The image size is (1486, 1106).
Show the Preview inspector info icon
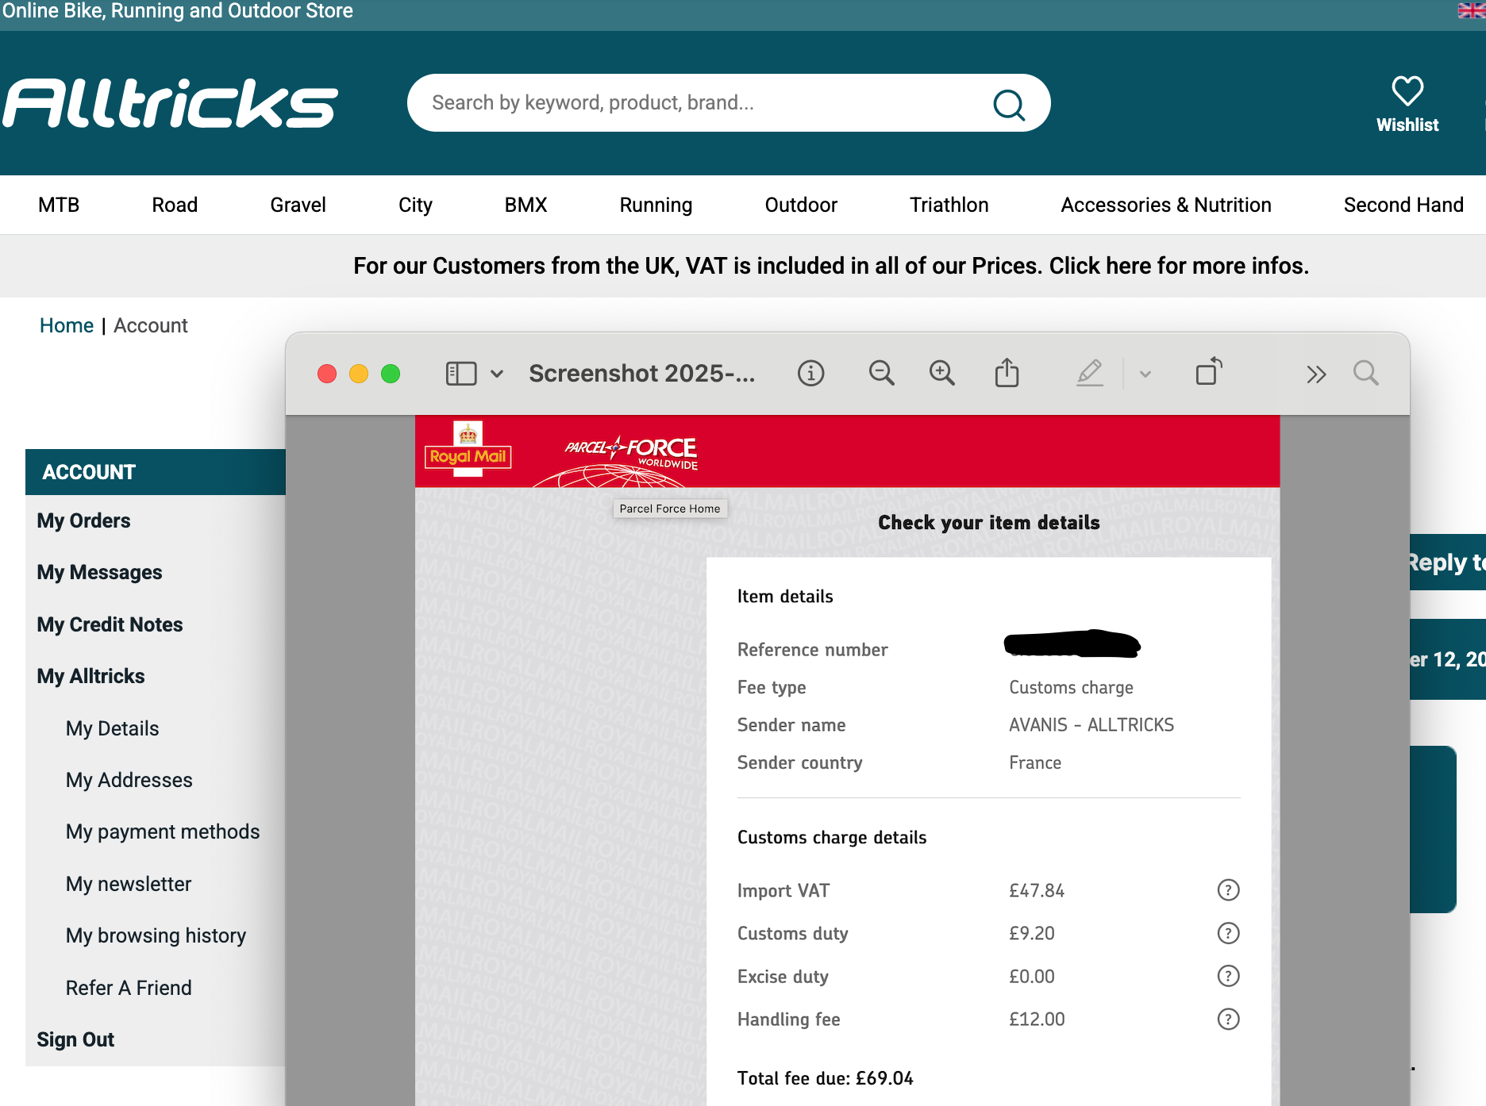point(810,373)
